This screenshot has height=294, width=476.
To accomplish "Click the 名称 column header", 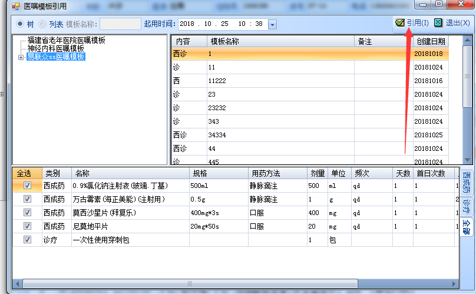I will pyautogui.click(x=130, y=173).
